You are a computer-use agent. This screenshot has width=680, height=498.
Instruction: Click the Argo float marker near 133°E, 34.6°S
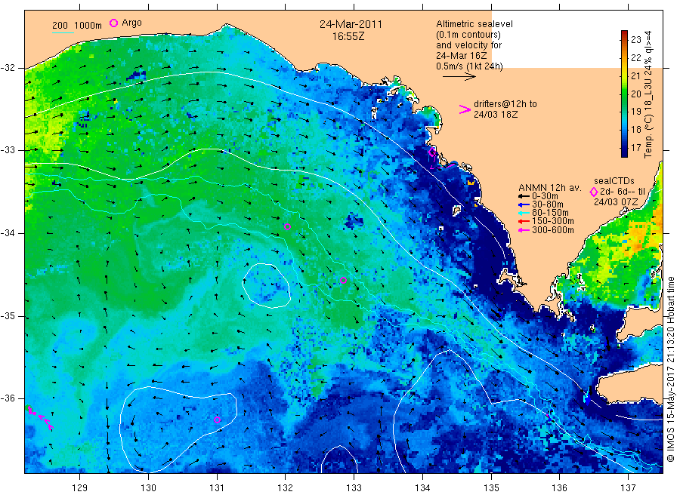click(x=343, y=280)
